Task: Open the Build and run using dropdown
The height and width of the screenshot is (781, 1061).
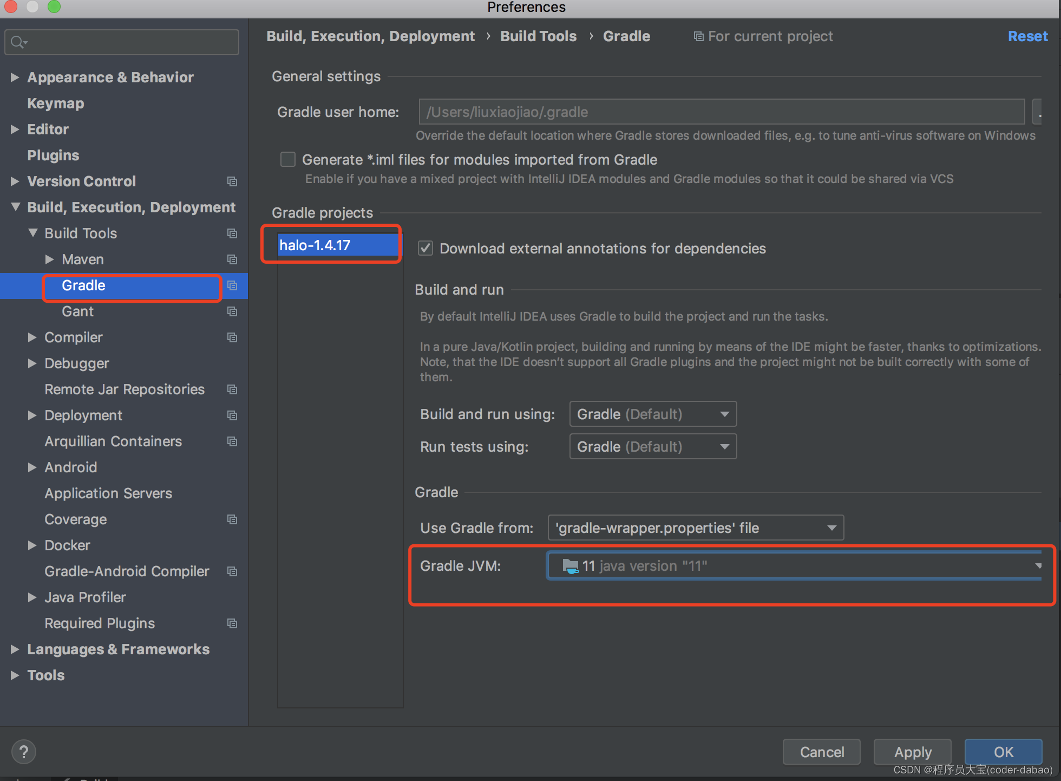Action: (x=652, y=414)
